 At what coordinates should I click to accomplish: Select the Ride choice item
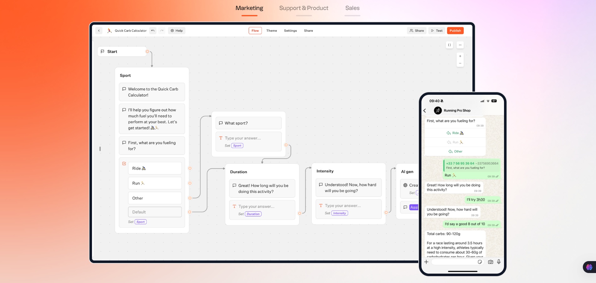coord(155,168)
